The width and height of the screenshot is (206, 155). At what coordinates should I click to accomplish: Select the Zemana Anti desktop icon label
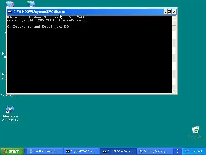coord(10,95)
